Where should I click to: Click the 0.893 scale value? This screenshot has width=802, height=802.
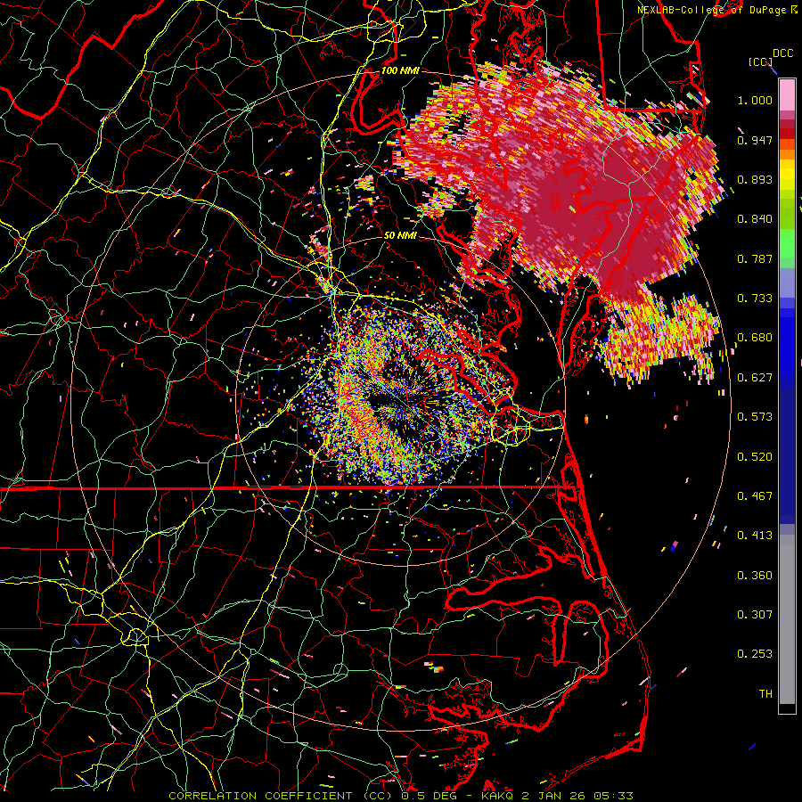(x=755, y=179)
